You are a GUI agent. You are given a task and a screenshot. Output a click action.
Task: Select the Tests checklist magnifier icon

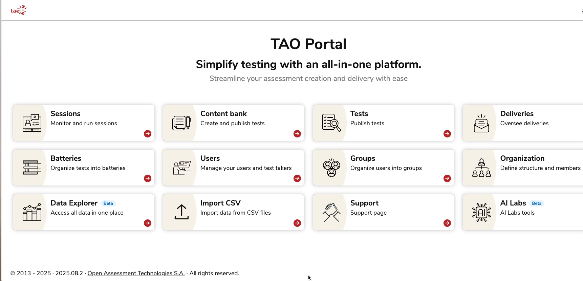click(x=331, y=123)
